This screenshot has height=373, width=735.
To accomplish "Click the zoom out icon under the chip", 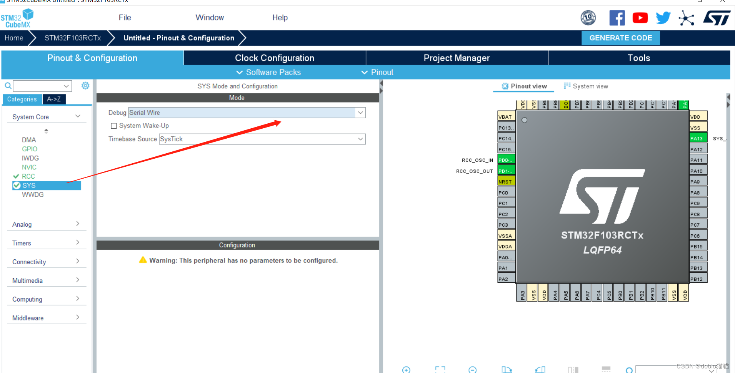I will point(473,370).
